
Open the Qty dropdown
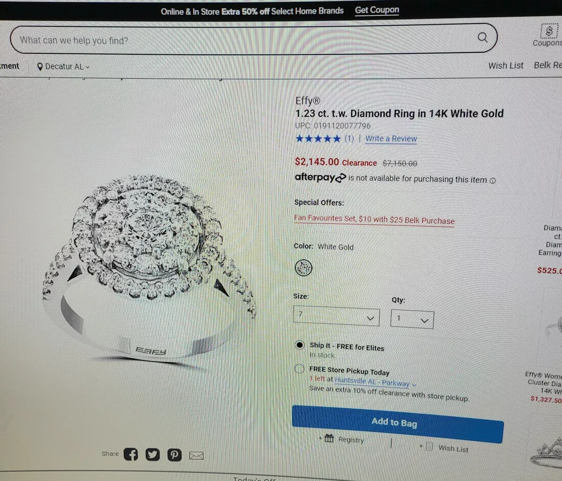pyautogui.click(x=412, y=319)
